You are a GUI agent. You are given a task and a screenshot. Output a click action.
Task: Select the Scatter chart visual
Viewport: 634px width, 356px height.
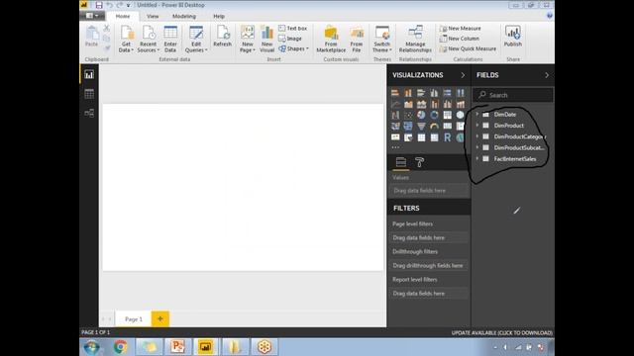tap(408, 115)
